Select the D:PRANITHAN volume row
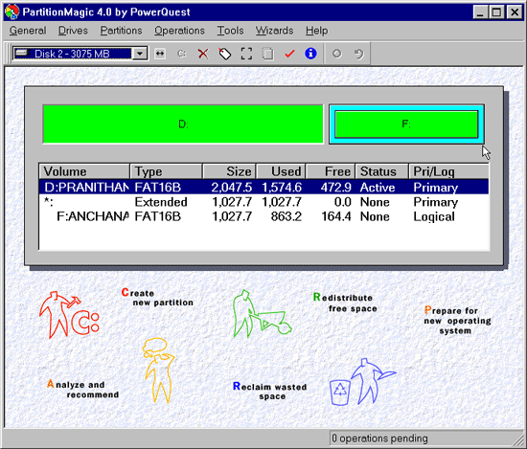The height and width of the screenshot is (449, 527). (x=263, y=187)
